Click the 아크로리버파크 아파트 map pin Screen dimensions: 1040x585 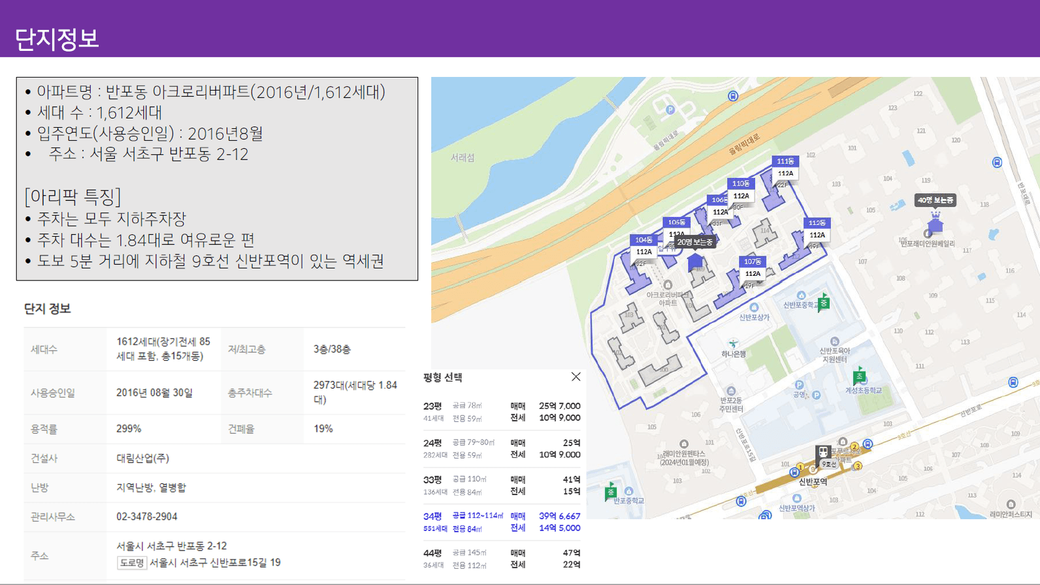point(668,285)
